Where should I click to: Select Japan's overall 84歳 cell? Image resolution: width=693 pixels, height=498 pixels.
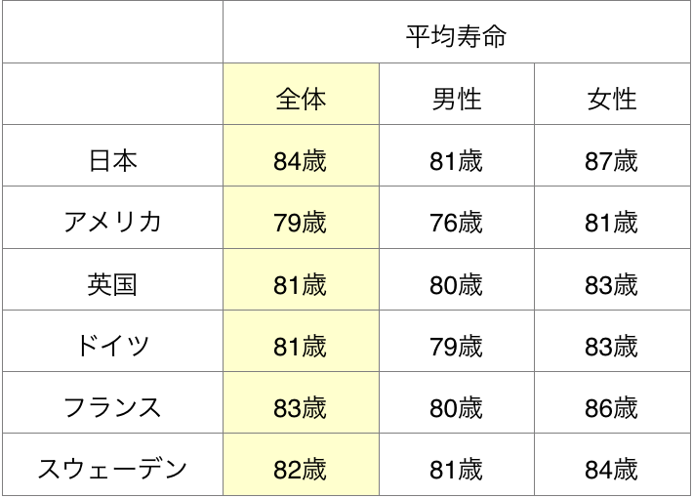coord(301,160)
